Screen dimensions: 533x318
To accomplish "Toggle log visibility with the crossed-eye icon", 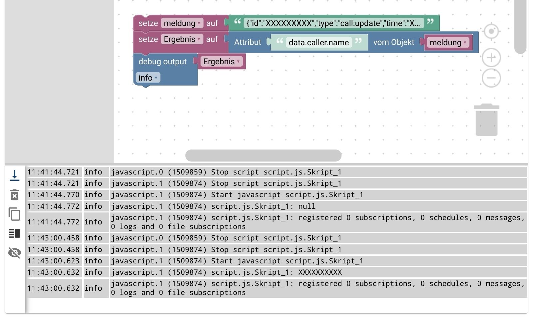I will pos(14,253).
